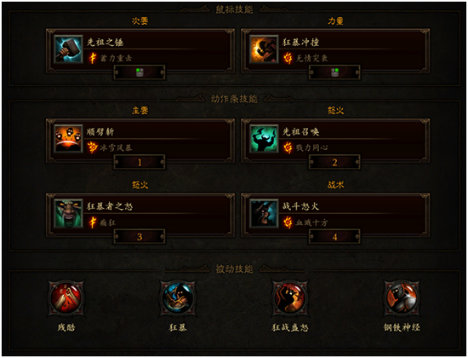Screen dimensions: 468x358
Task: Choose the 顺劈斩 skill icon
Action: click(x=68, y=139)
